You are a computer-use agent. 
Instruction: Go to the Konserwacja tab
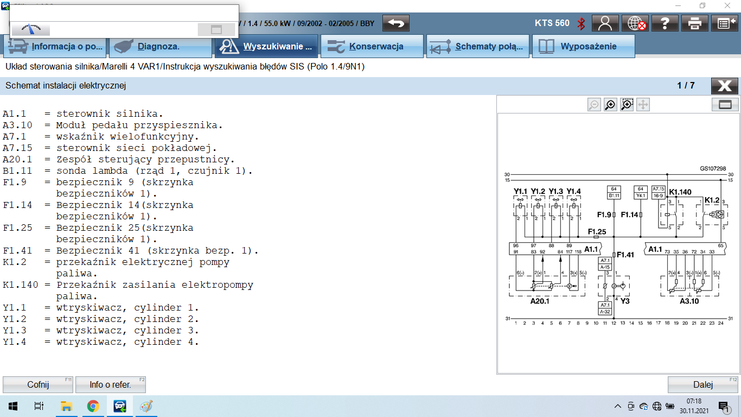372,46
